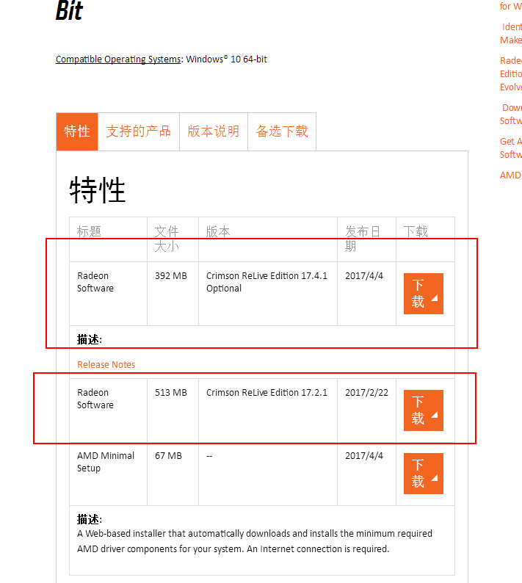
Task: Download AMD Minimal Setup installer
Action: click(424, 474)
